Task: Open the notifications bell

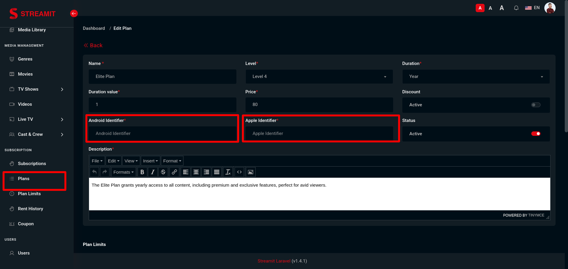Action: click(516, 8)
